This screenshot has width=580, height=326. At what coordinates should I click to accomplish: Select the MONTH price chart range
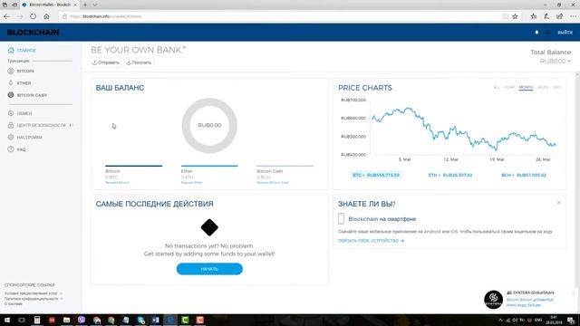tap(526, 88)
